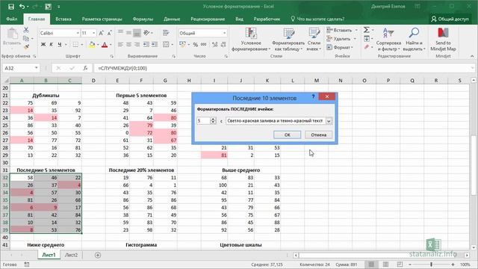Click Вставить cells button

pyautogui.click(x=342, y=30)
